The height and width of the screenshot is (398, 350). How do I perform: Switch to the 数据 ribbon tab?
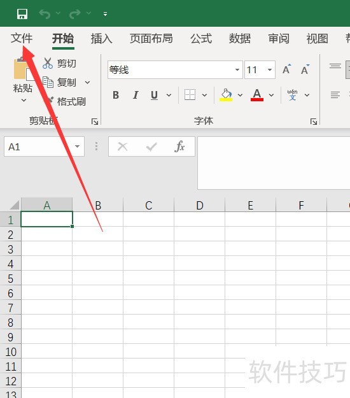point(240,39)
